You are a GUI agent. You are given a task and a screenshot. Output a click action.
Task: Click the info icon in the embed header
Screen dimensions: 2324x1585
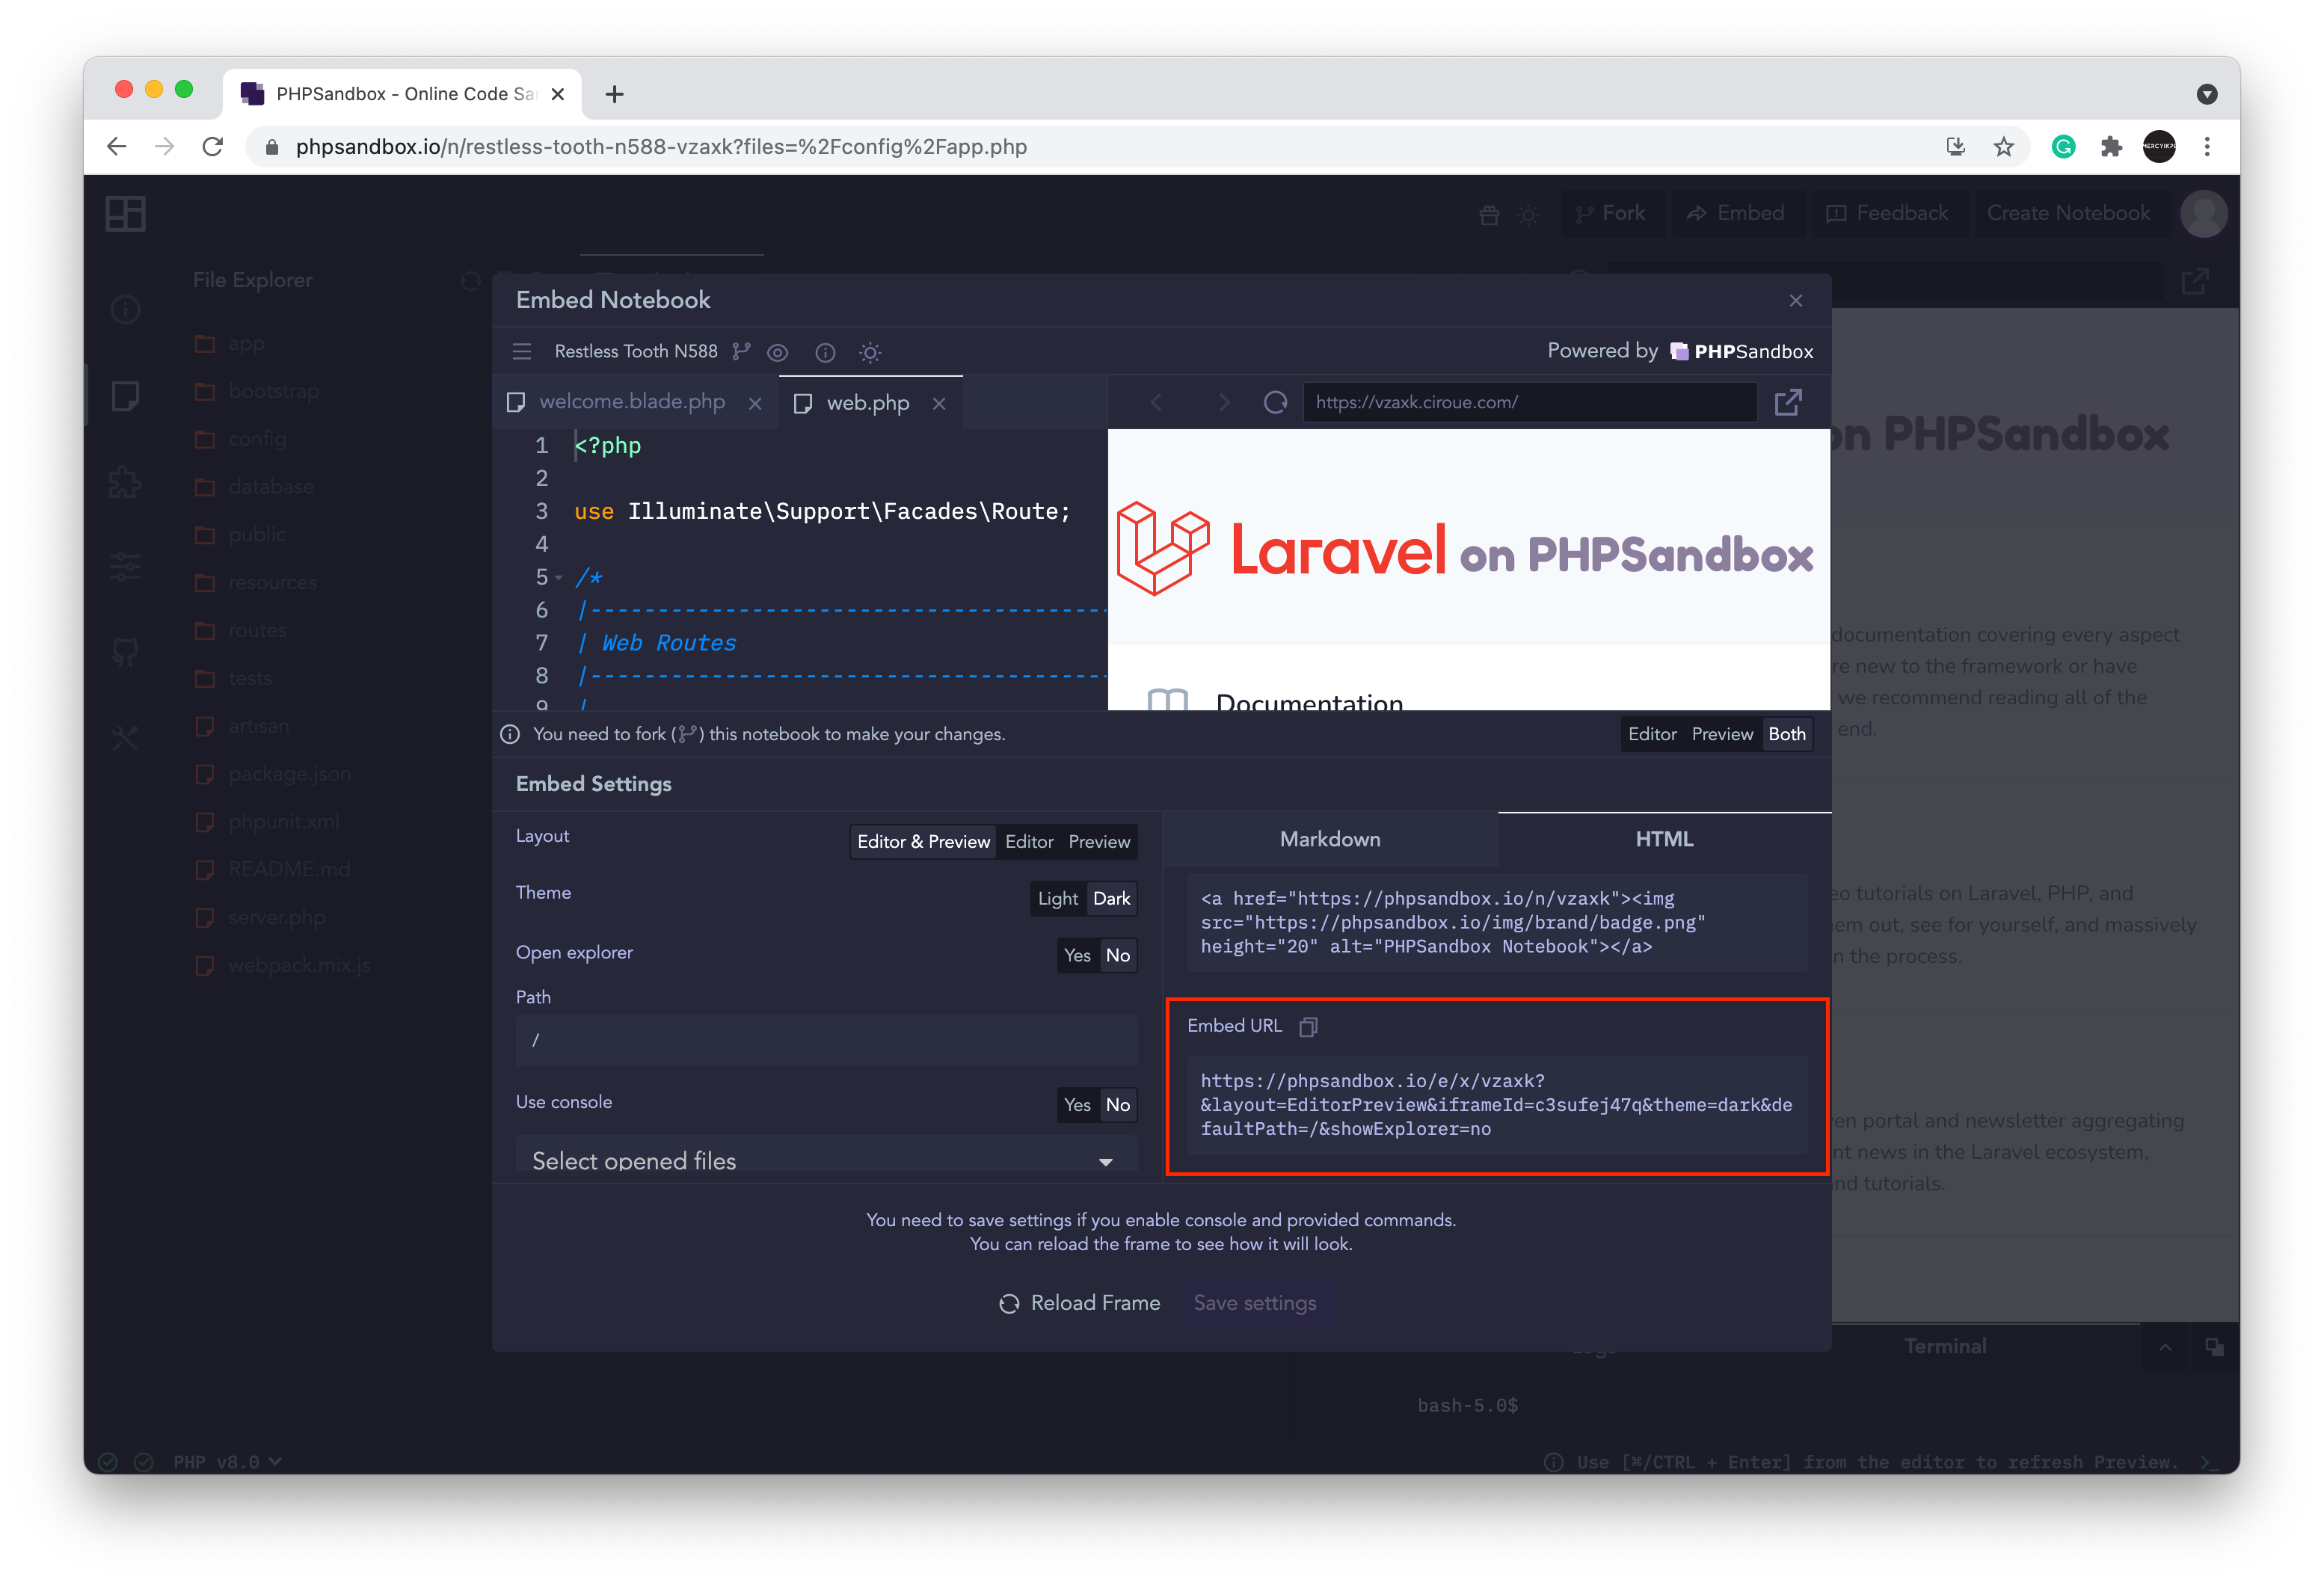(825, 352)
